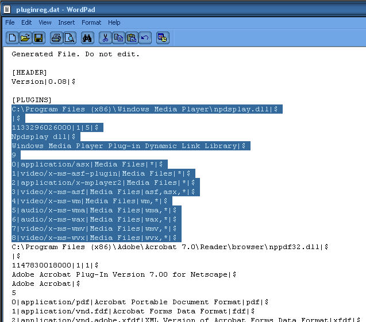The width and height of the screenshot is (366, 322).
Task: Copy selection with the Copy icon
Action: [118, 38]
